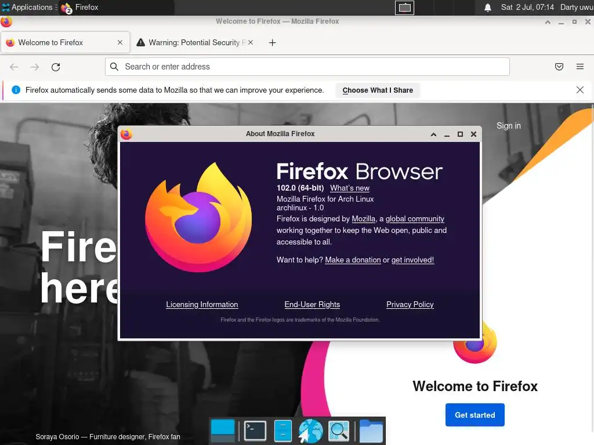Open the notification bell in the system panel
594x445 pixels.
488,8
